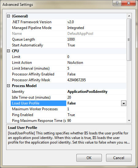
Task: Click the value 4294967295
Action: click(76, 80)
